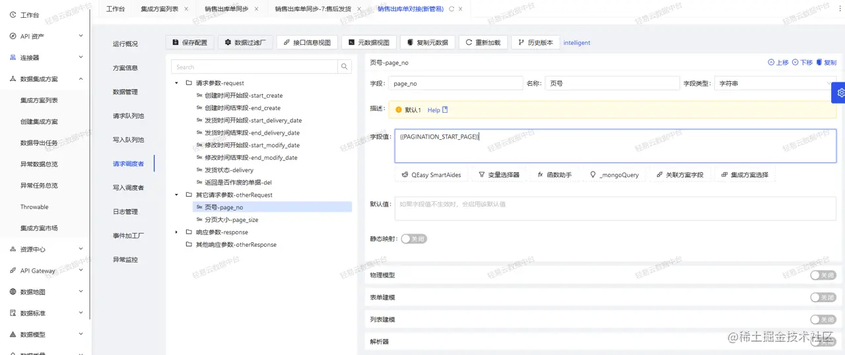
Task: Open the 日志管理 section
Action: pos(125,212)
